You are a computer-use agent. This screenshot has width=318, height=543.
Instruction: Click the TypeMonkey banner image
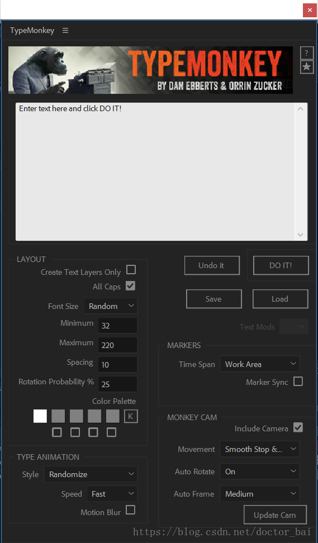click(151, 70)
